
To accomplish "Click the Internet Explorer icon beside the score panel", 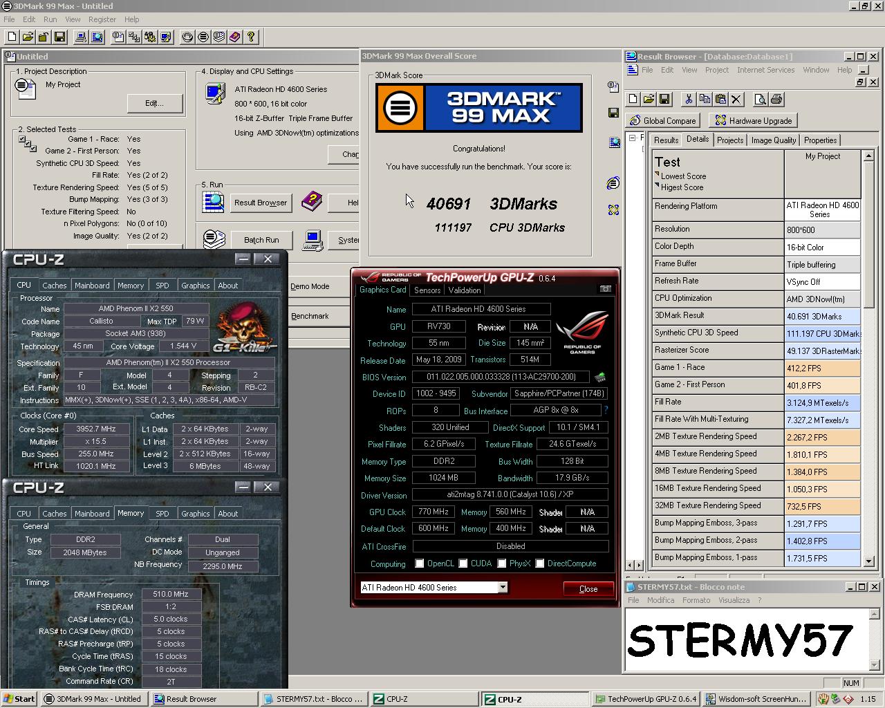I will pos(613,183).
